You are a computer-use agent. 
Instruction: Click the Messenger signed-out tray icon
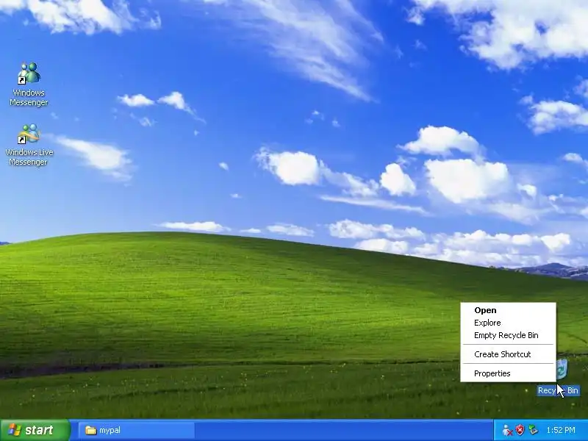click(507, 430)
